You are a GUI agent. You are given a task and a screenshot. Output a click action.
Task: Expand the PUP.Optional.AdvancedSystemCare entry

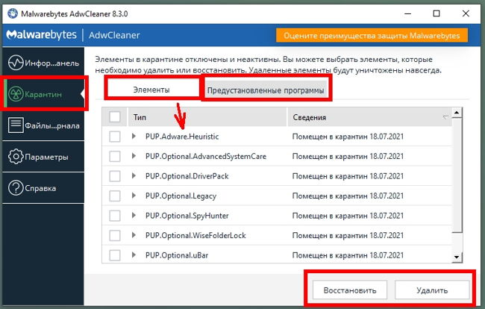[134, 156]
